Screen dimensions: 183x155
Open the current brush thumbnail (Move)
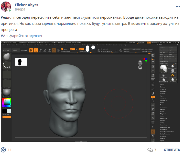coord(7,57)
